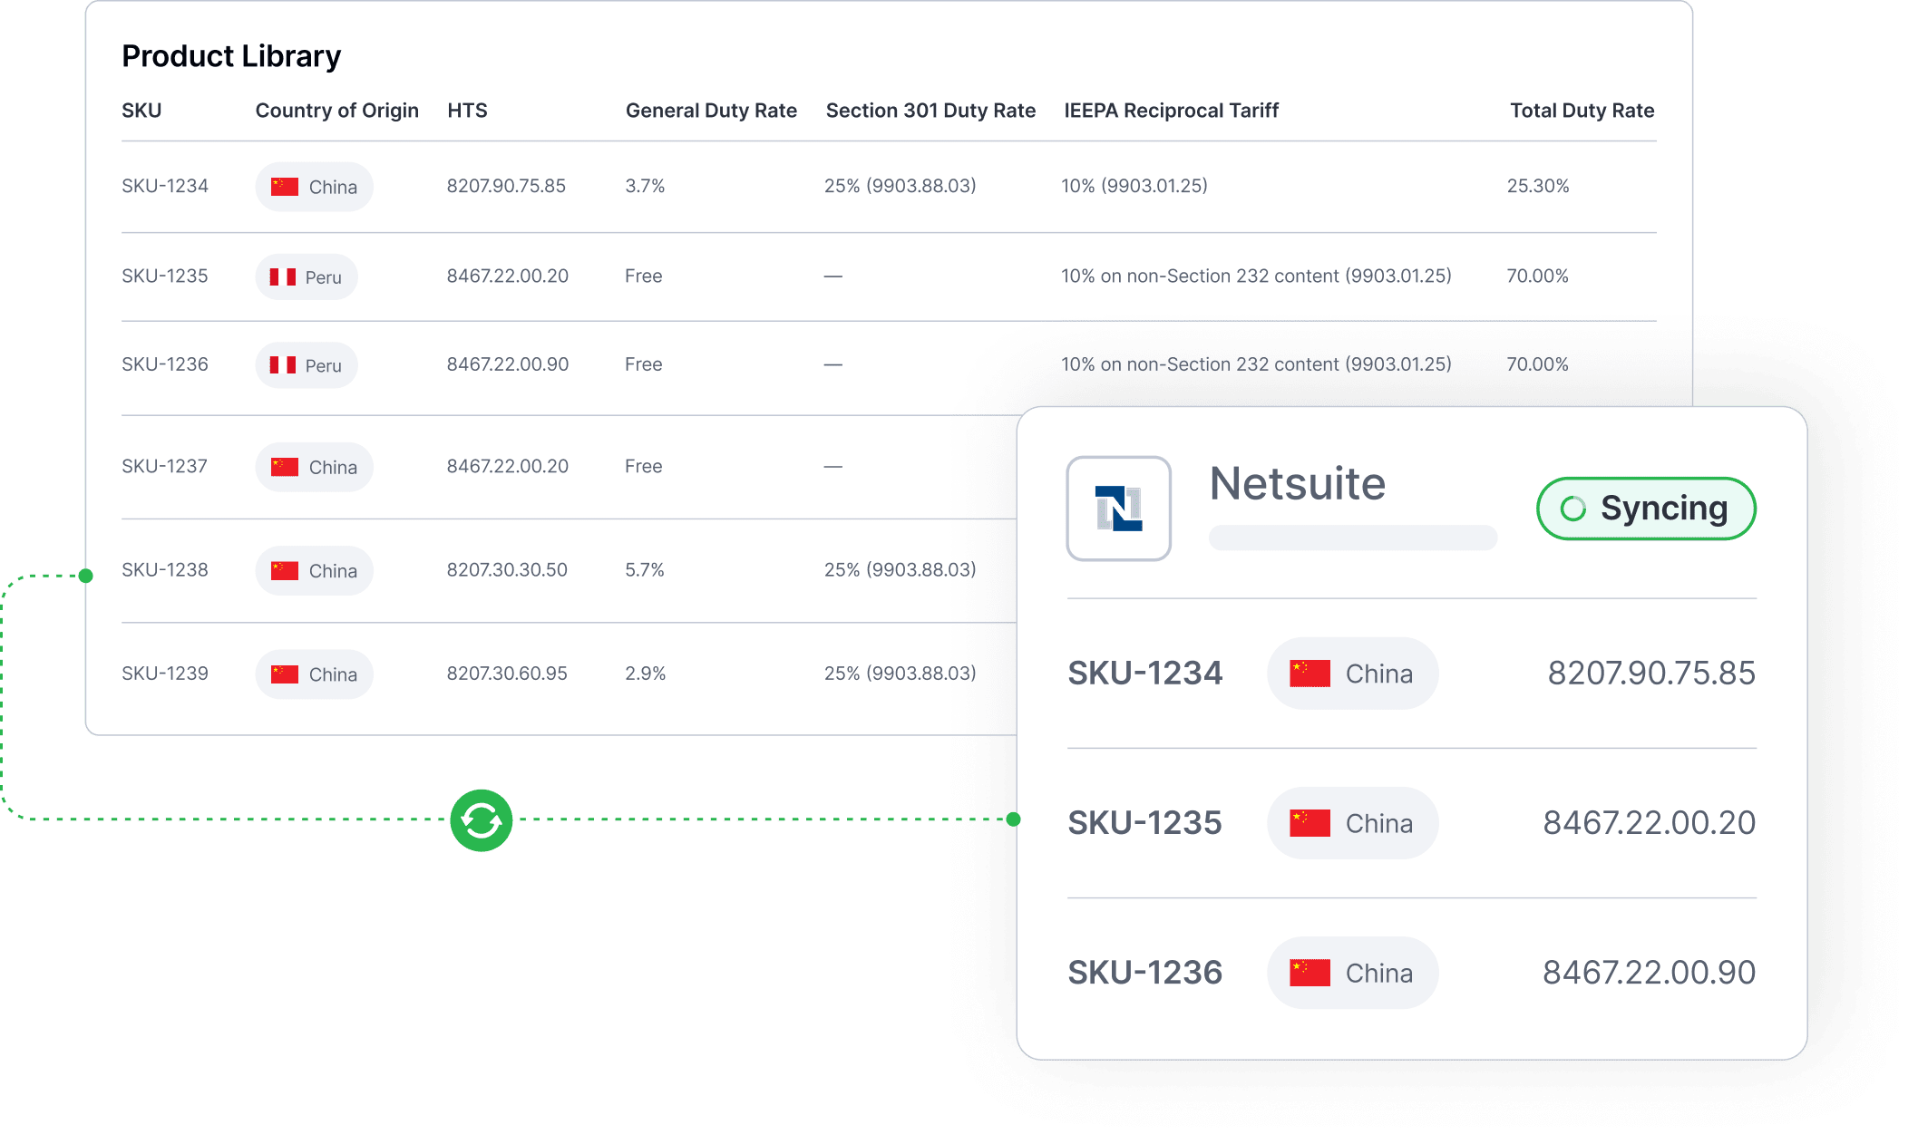The width and height of the screenshot is (1918, 1144).
Task: Click the Peru flag chip for SKU-1236
Action: pyautogui.click(x=307, y=365)
